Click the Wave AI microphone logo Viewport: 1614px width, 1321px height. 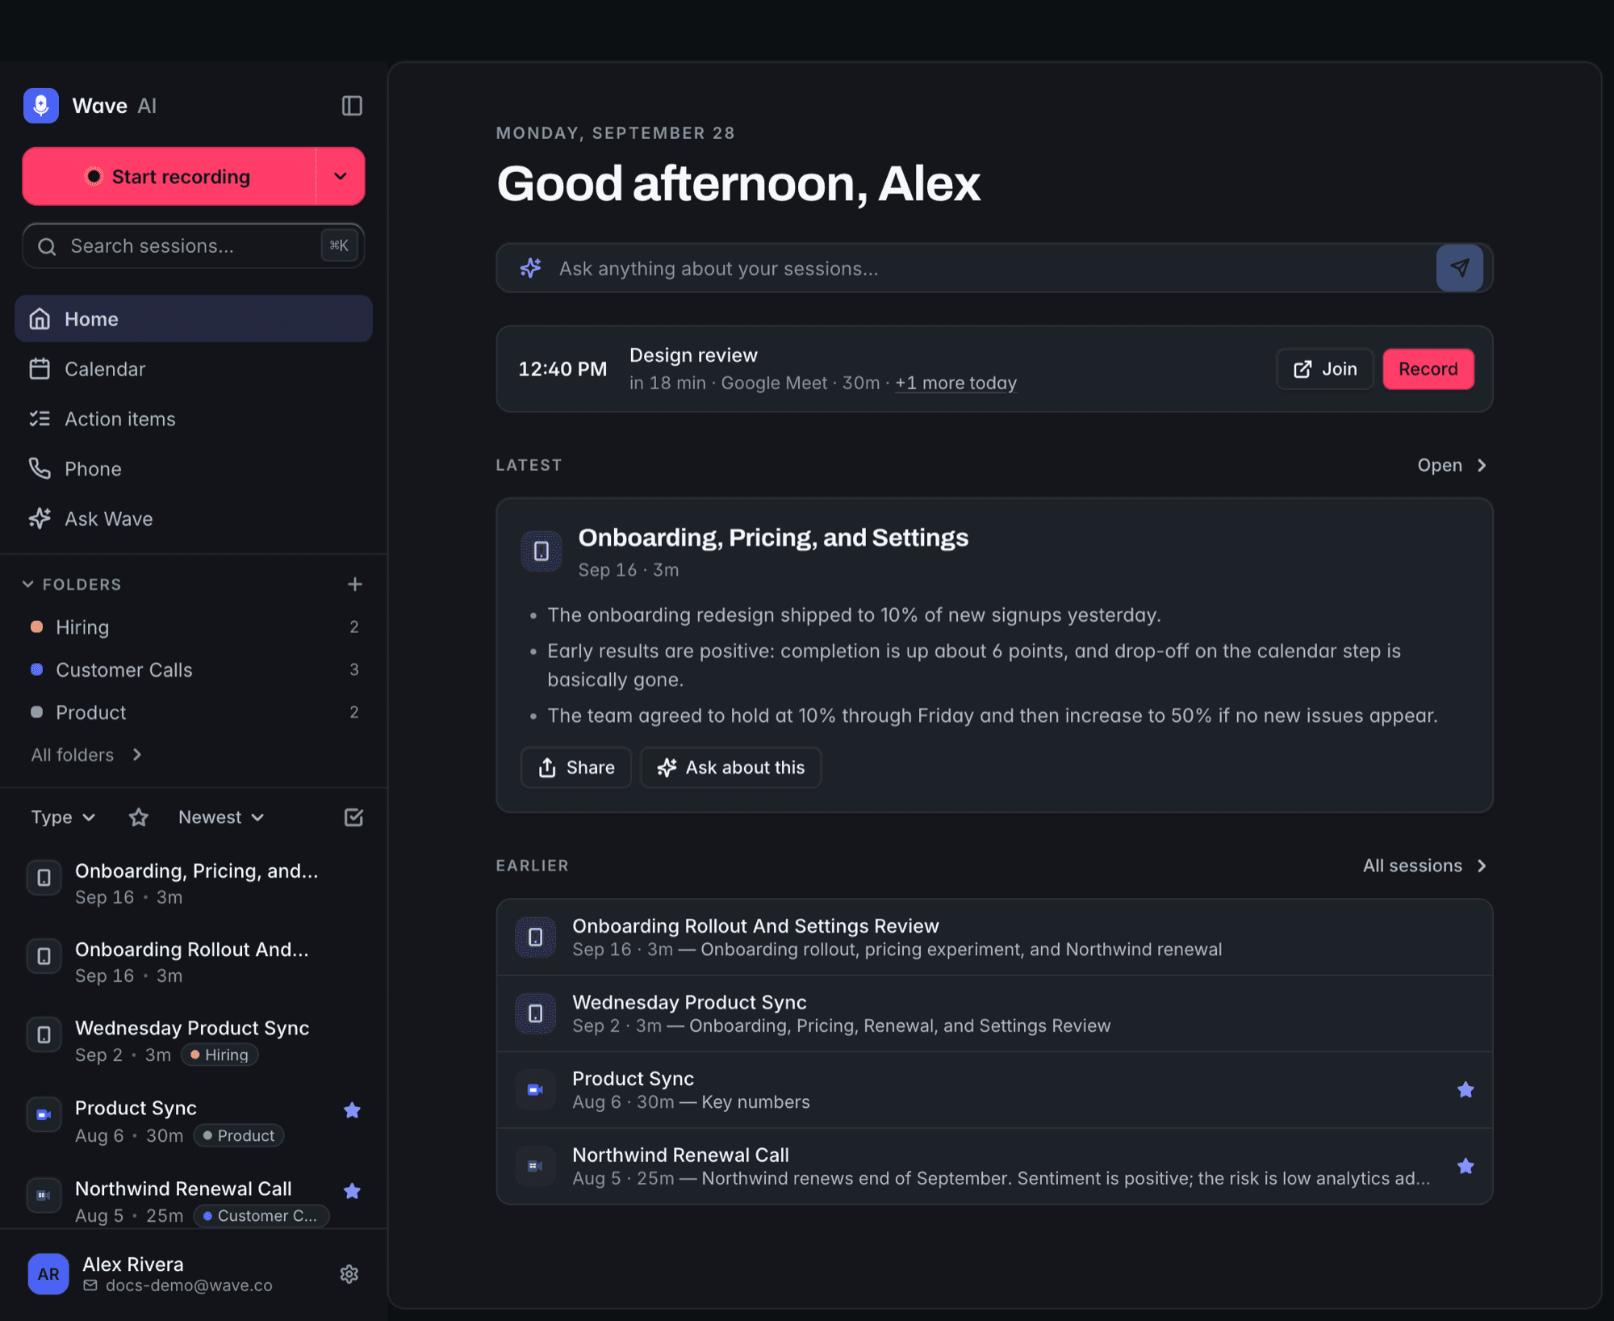(x=41, y=106)
